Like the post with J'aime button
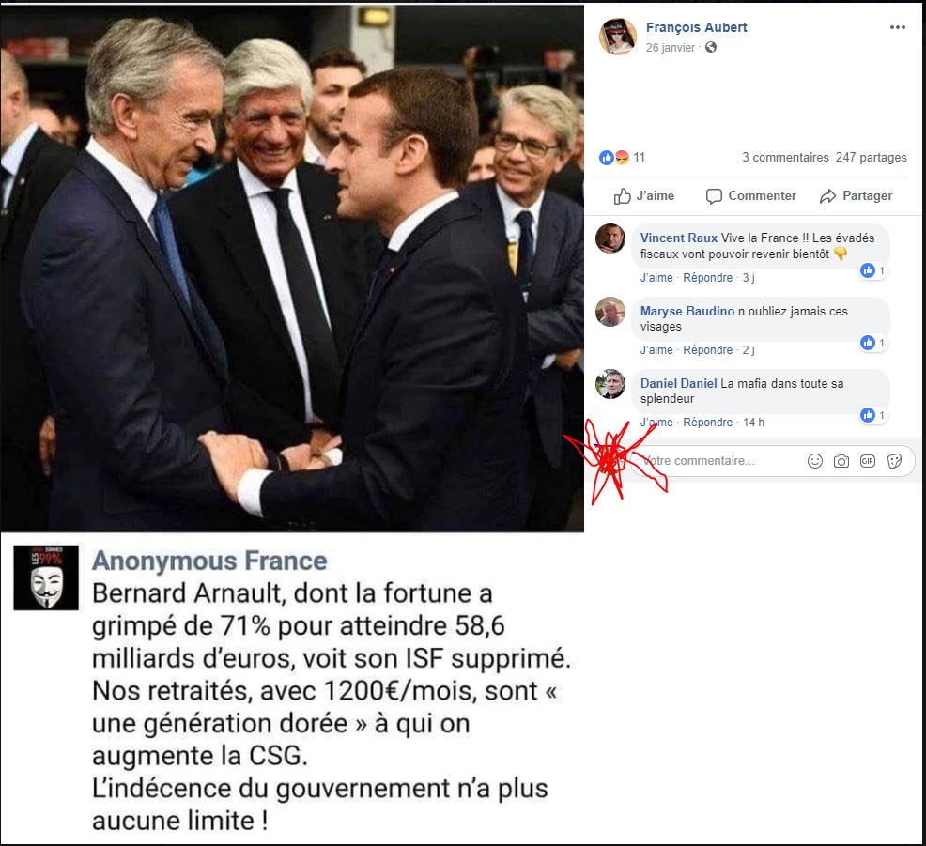 [643, 196]
